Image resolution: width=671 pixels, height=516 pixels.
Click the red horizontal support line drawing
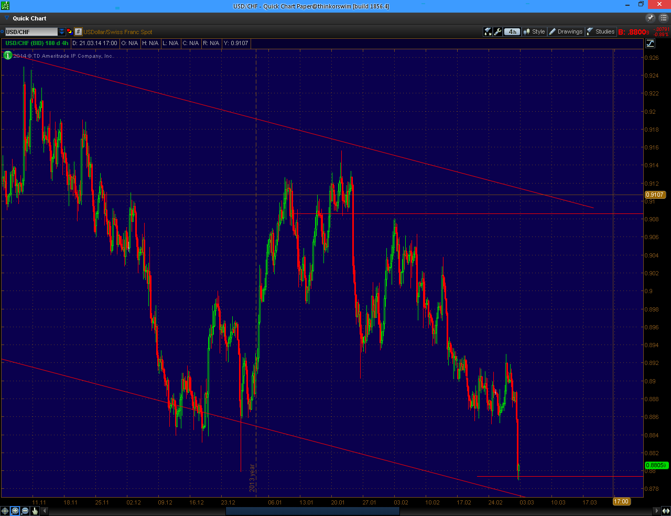coord(560,476)
